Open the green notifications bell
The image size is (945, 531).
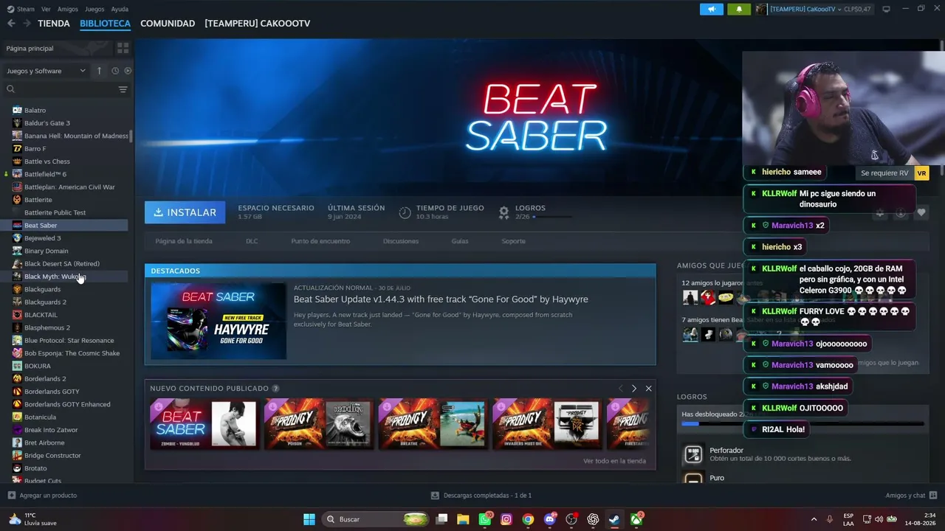[739, 9]
